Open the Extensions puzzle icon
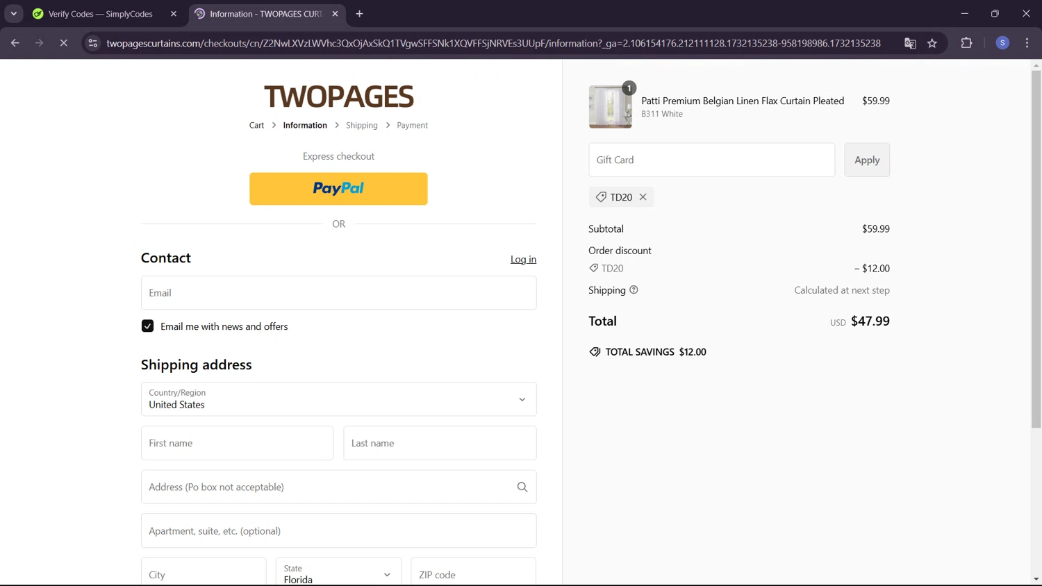Screen dimensions: 1042x586 966,43
